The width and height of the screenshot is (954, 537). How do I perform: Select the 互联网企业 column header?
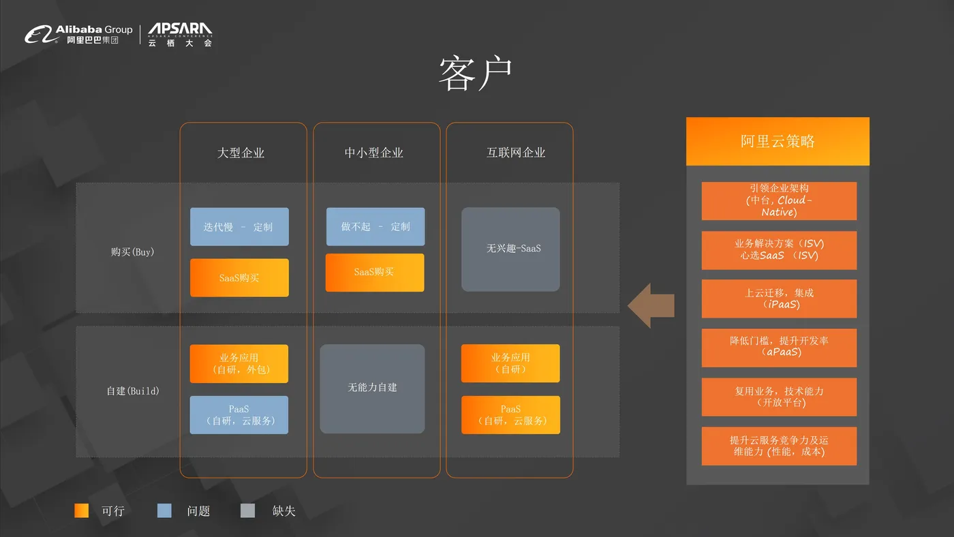pos(516,153)
